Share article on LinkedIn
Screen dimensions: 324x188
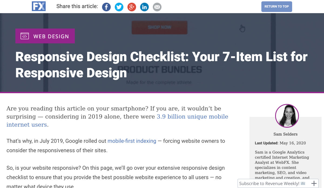pyautogui.click(x=144, y=7)
